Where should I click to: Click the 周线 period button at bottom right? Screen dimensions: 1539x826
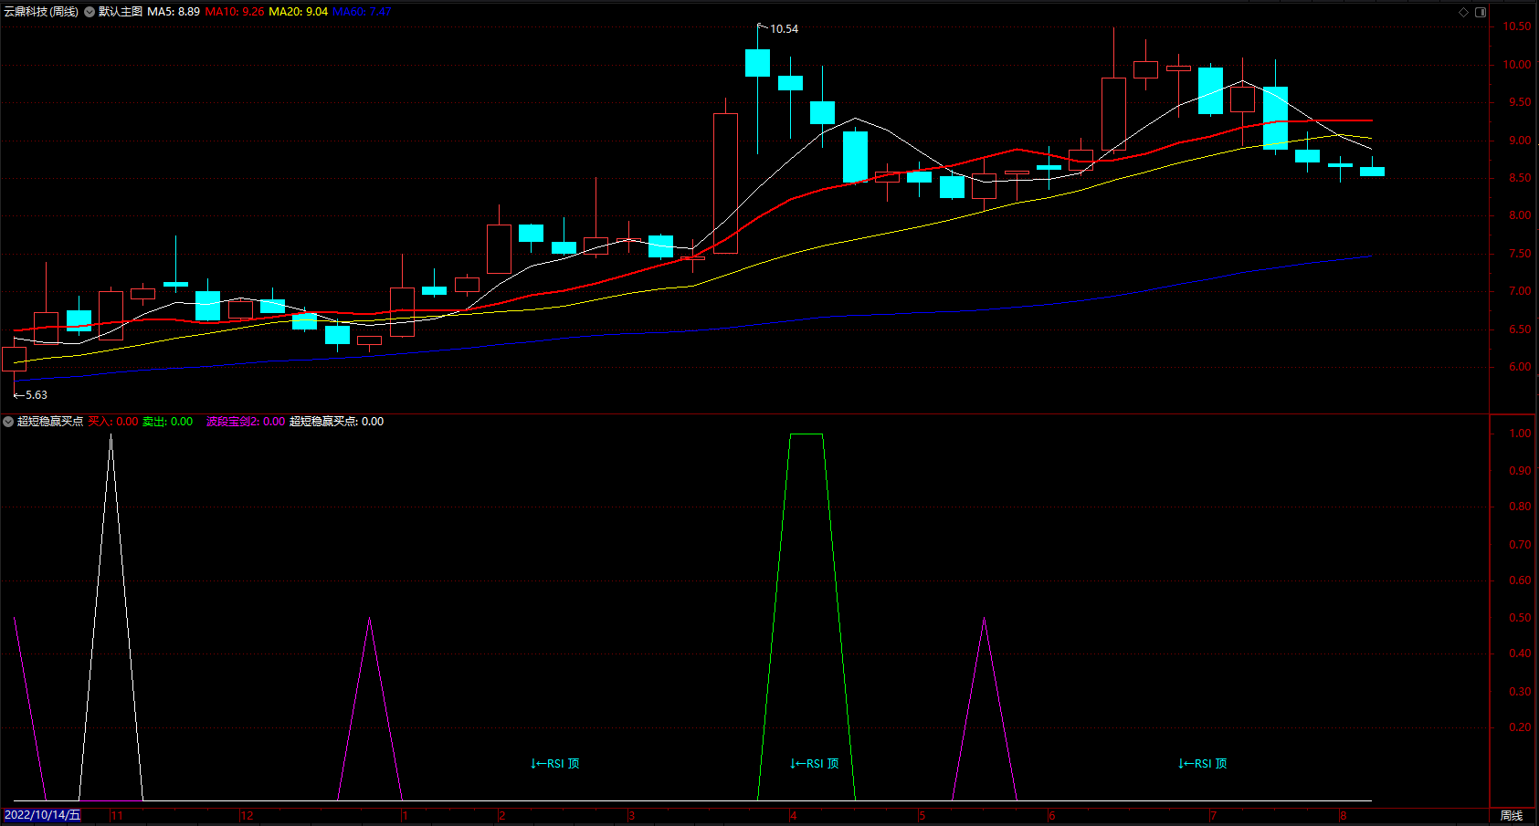(1512, 816)
